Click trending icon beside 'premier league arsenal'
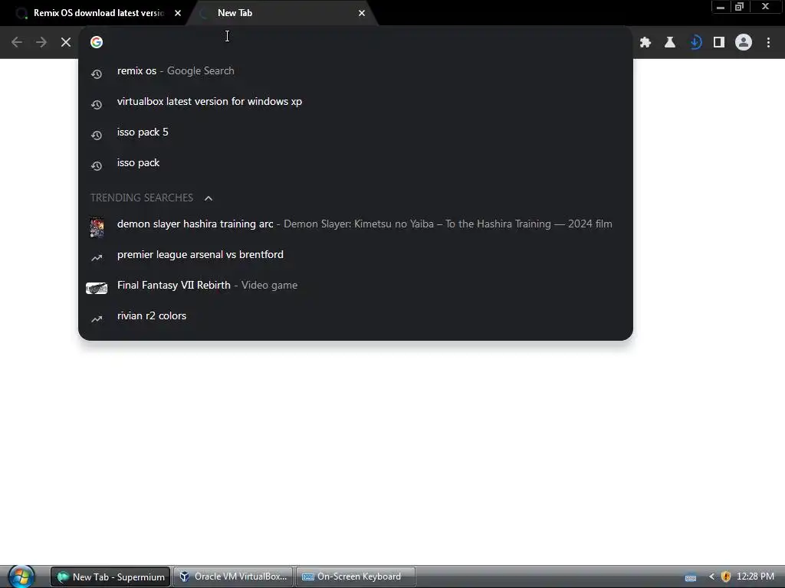This screenshot has height=588, width=785. [x=97, y=258]
